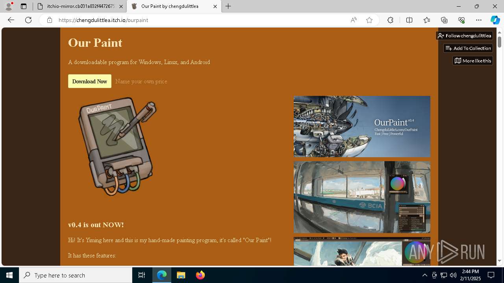The height and width of the screenshot is (283, 504).
Task: Follow chengdulittlea button
Action: 464,36
